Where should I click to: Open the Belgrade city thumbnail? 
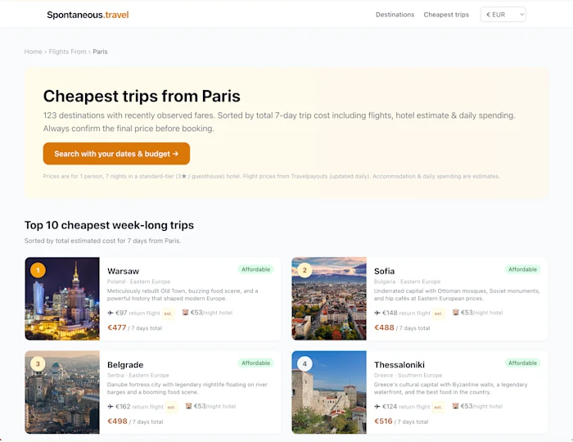coord(62,392)
